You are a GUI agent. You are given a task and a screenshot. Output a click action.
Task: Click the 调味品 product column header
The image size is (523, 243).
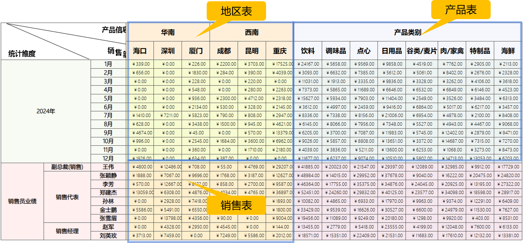tap(336, 51)
